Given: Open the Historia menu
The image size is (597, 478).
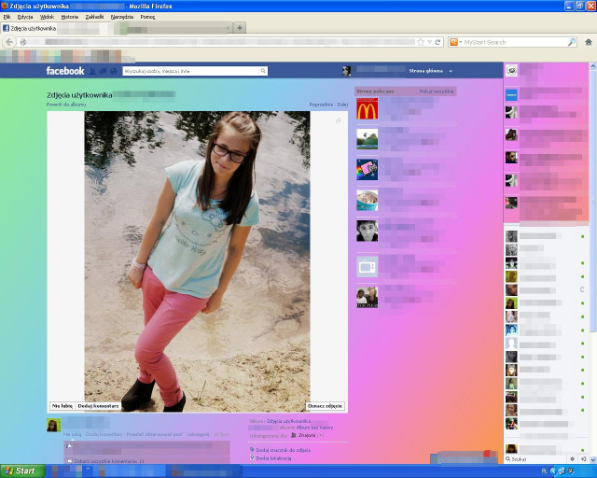Looking at the screenshot, I should click(x=70, y=17).
